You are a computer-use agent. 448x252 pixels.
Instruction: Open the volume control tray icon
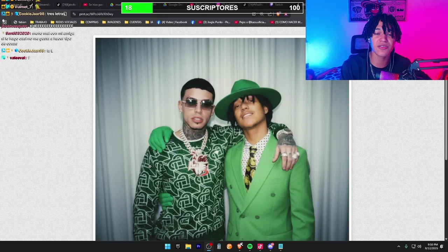coord(419,246)
